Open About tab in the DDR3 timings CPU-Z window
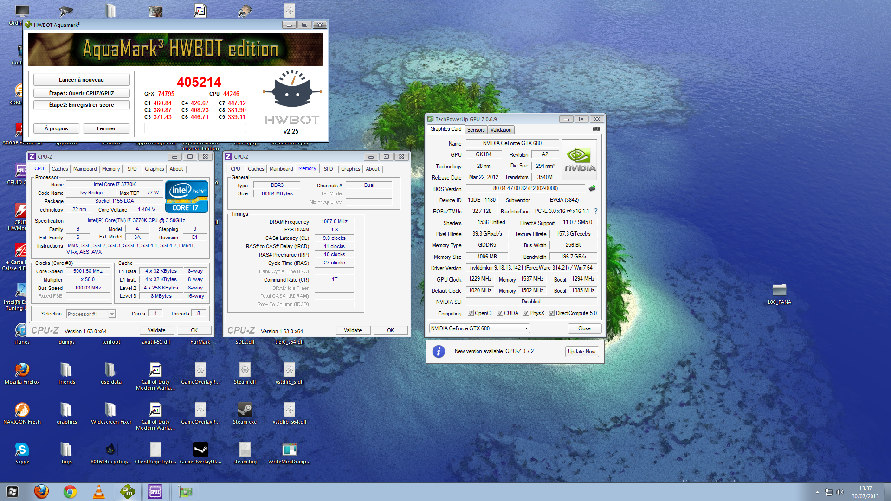This screenshot has width=891, height=501. (x=373, y=169)
